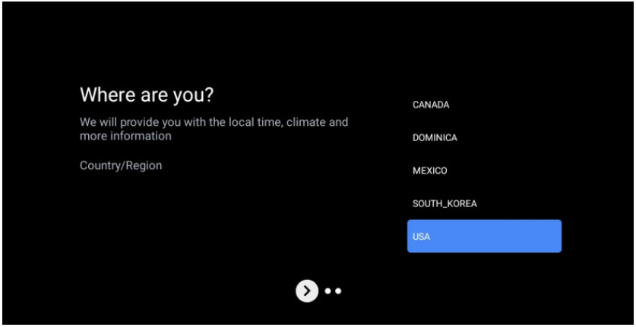The image size is (636, 327).
Task: Jump to the last setup step dot
Action: pyautogui.click(x=338, y=291)
